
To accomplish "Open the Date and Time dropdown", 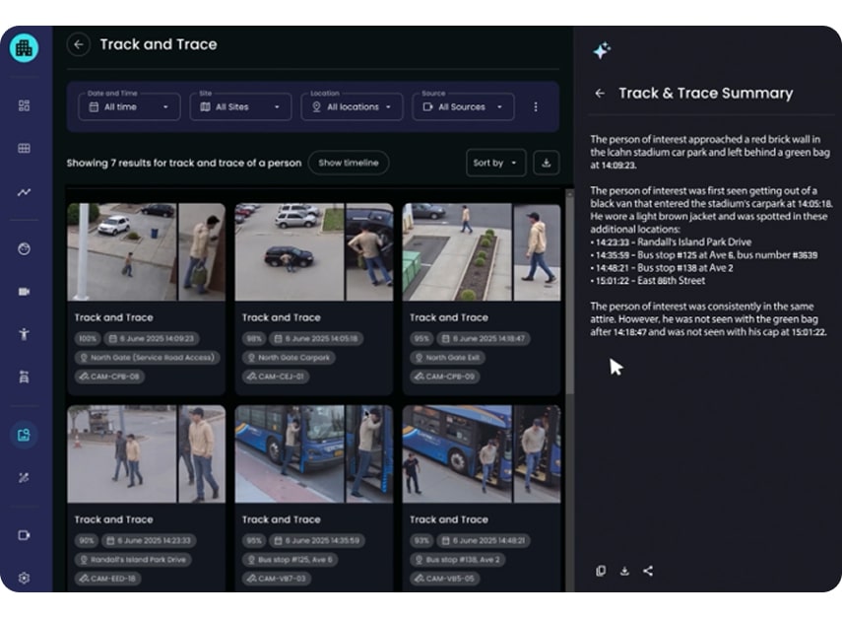I will tap(129, 106).
